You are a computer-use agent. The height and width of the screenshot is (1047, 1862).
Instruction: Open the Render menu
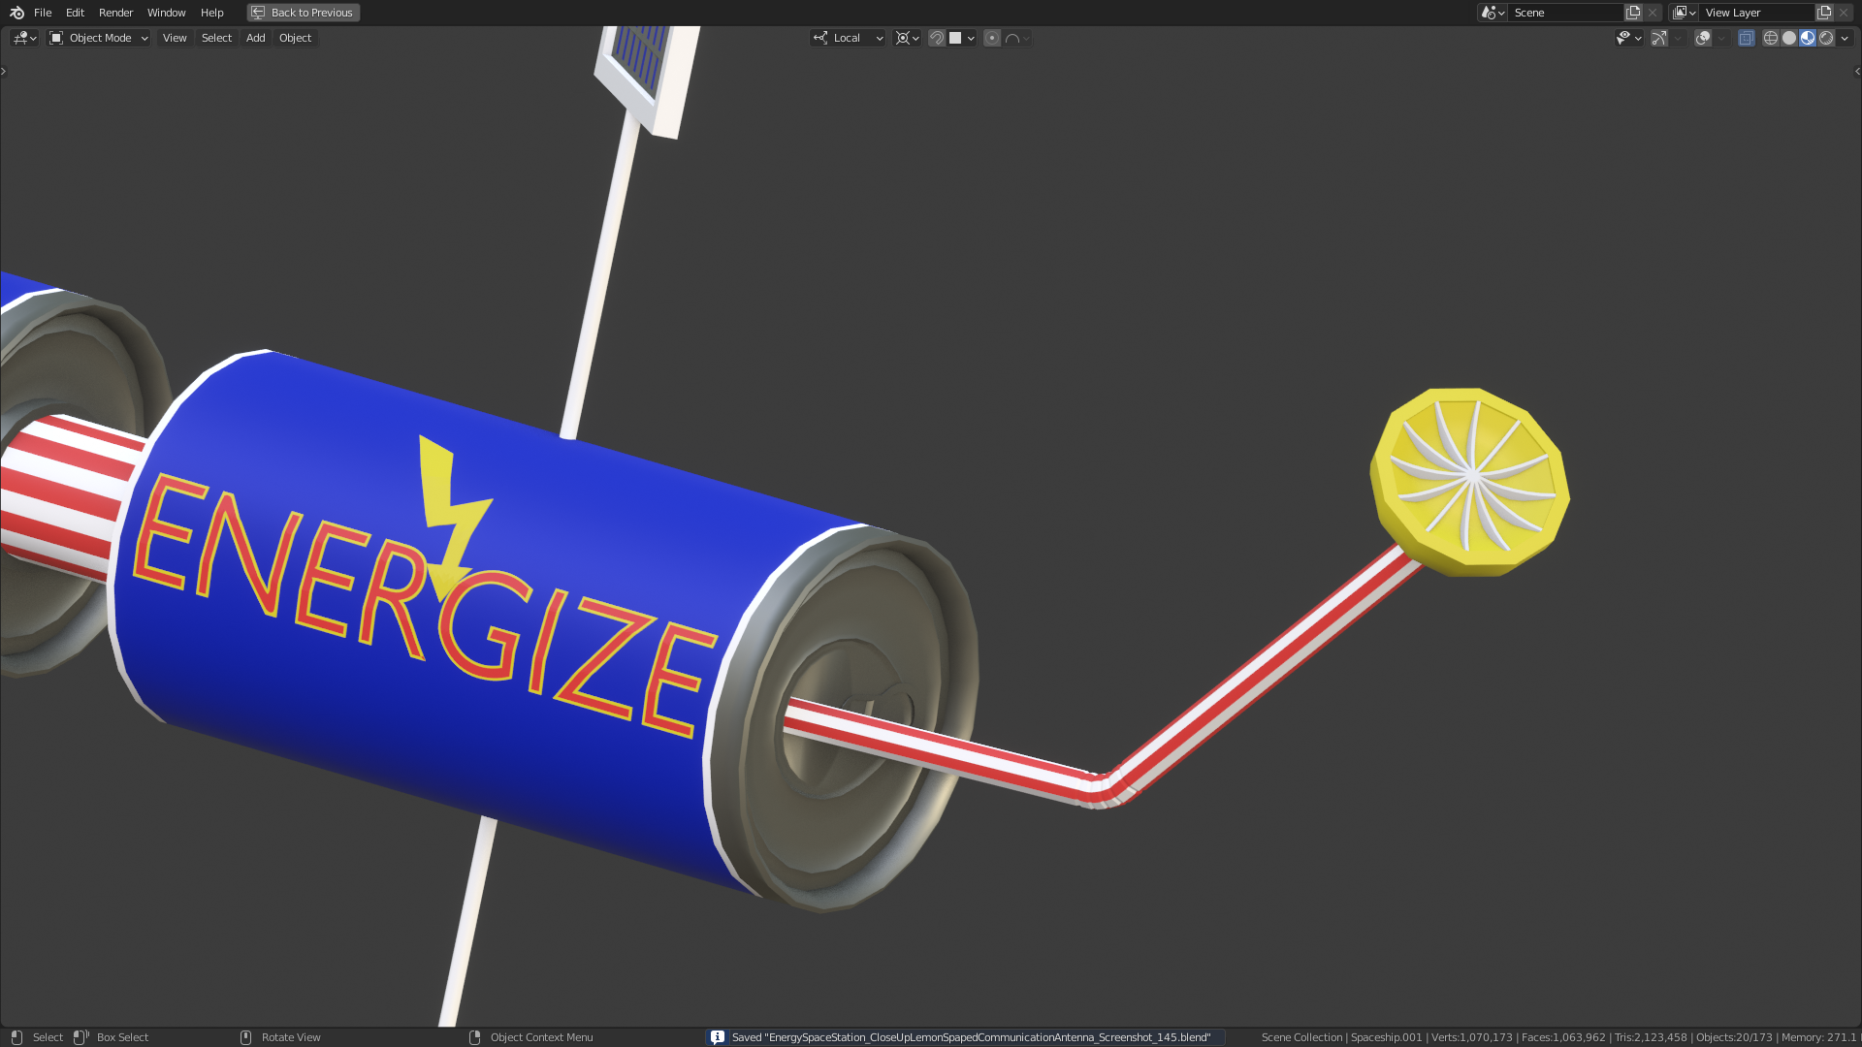click(x=115, y=13)
